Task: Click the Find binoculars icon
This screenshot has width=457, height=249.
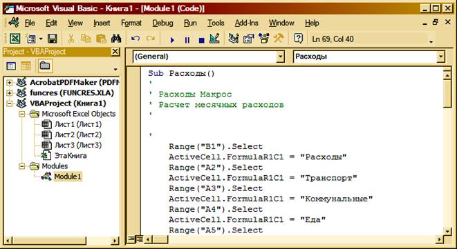Action: (x=116, y=39)
